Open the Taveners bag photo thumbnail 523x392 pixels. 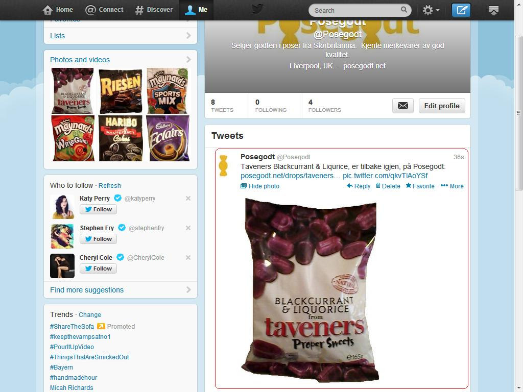[73, 91]
